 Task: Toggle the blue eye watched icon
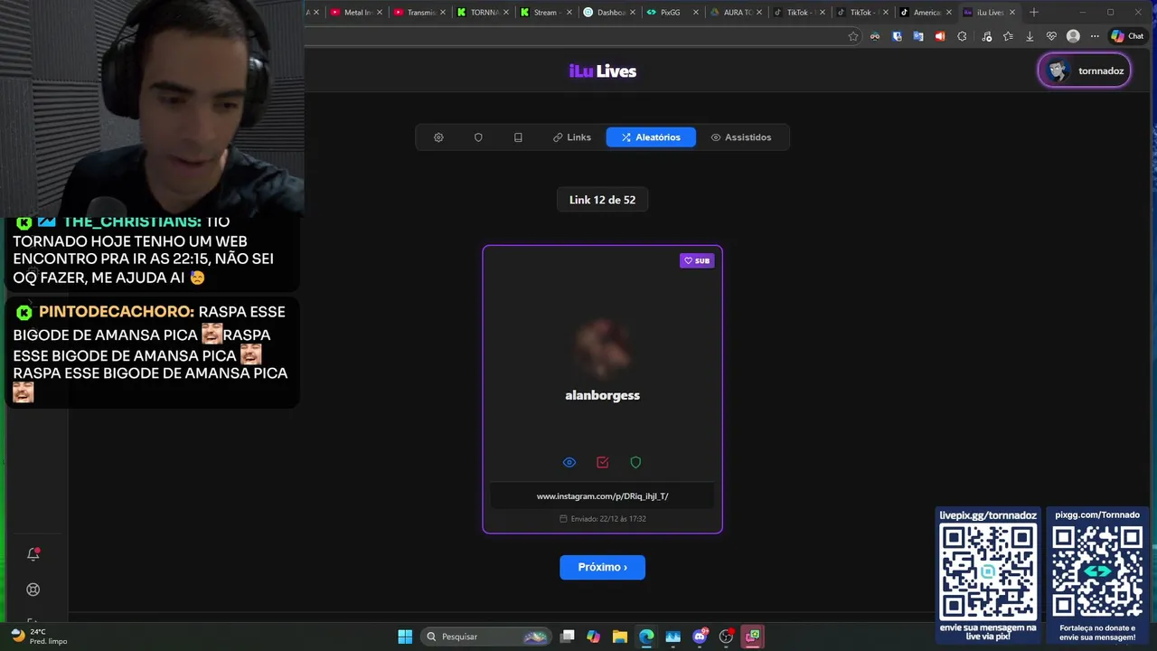click(569, 462)
